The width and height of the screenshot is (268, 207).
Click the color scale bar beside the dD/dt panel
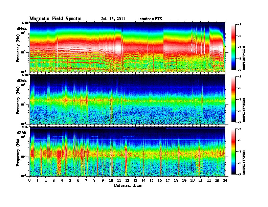(x=233, y=99)
